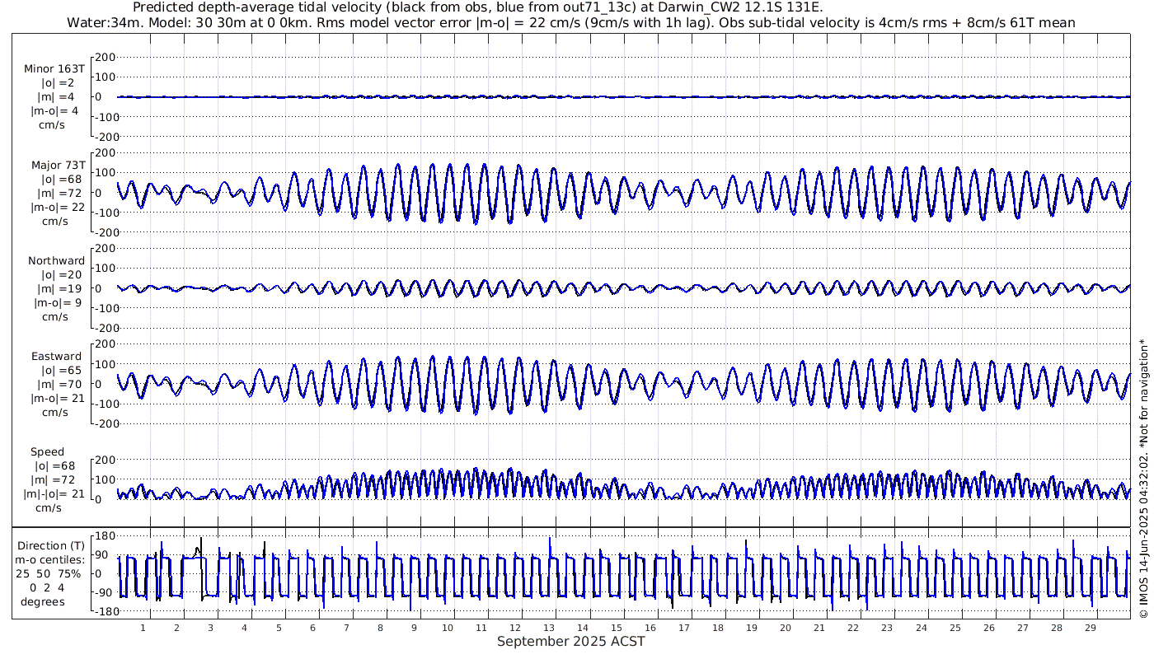Pick day 22 on the date axis
Screen dimensions: 1154x659
[853, 628]
